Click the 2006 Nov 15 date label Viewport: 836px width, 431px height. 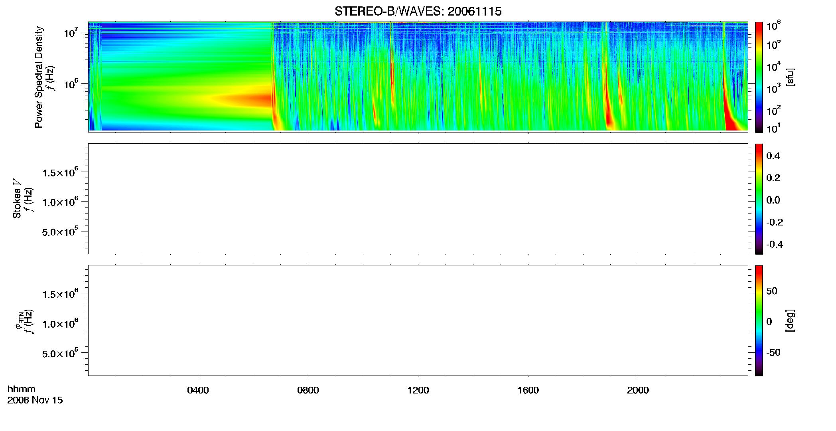click(35, 400)
